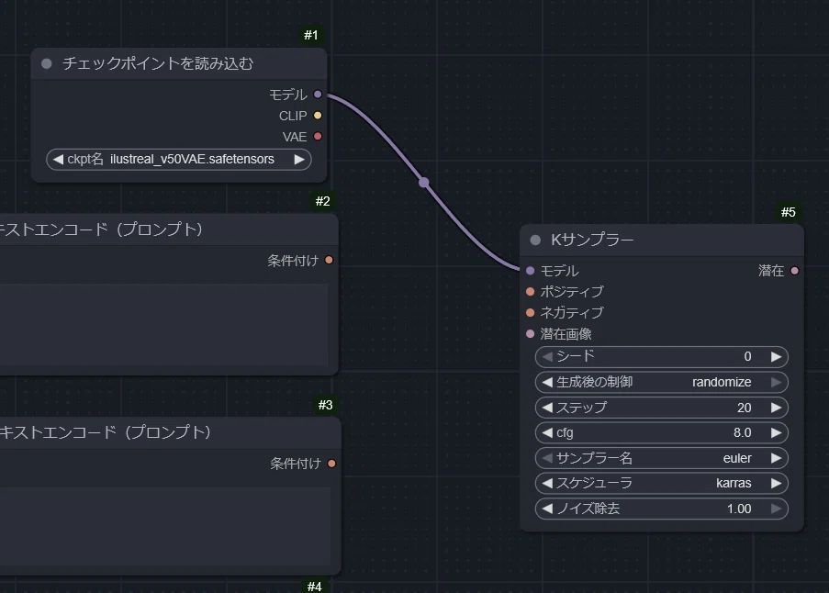Collapse the チェックポイントを読み込む node via title dot
The height and width of the screenshot is (593, 829).
[x=47, y=64]
